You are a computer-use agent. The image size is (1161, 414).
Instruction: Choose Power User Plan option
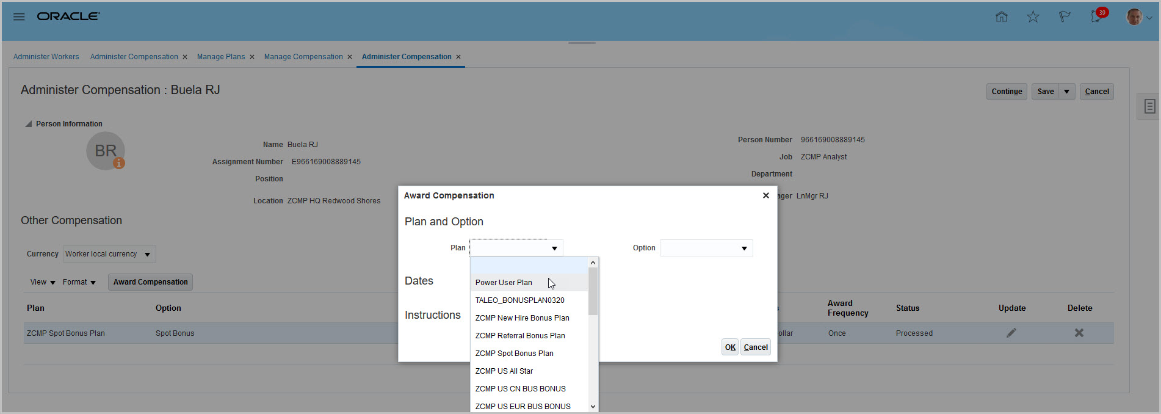click(504, 283)
